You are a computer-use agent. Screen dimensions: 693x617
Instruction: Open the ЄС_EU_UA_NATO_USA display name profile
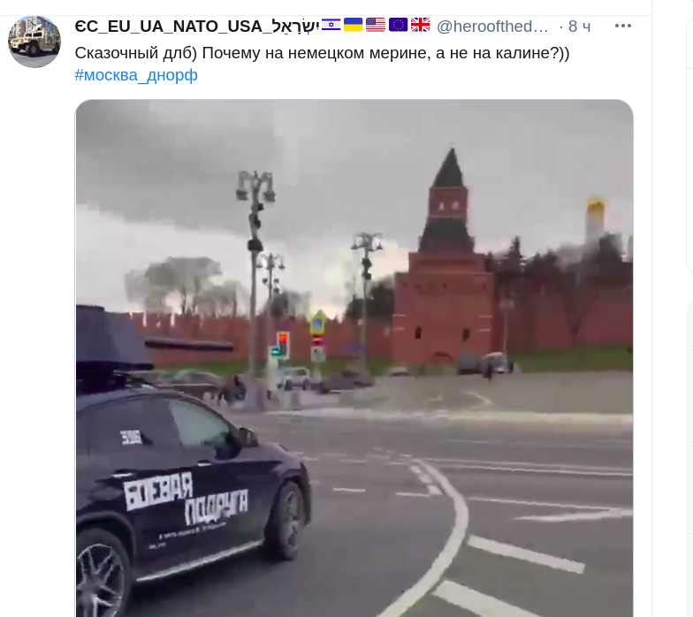(168, 27)
